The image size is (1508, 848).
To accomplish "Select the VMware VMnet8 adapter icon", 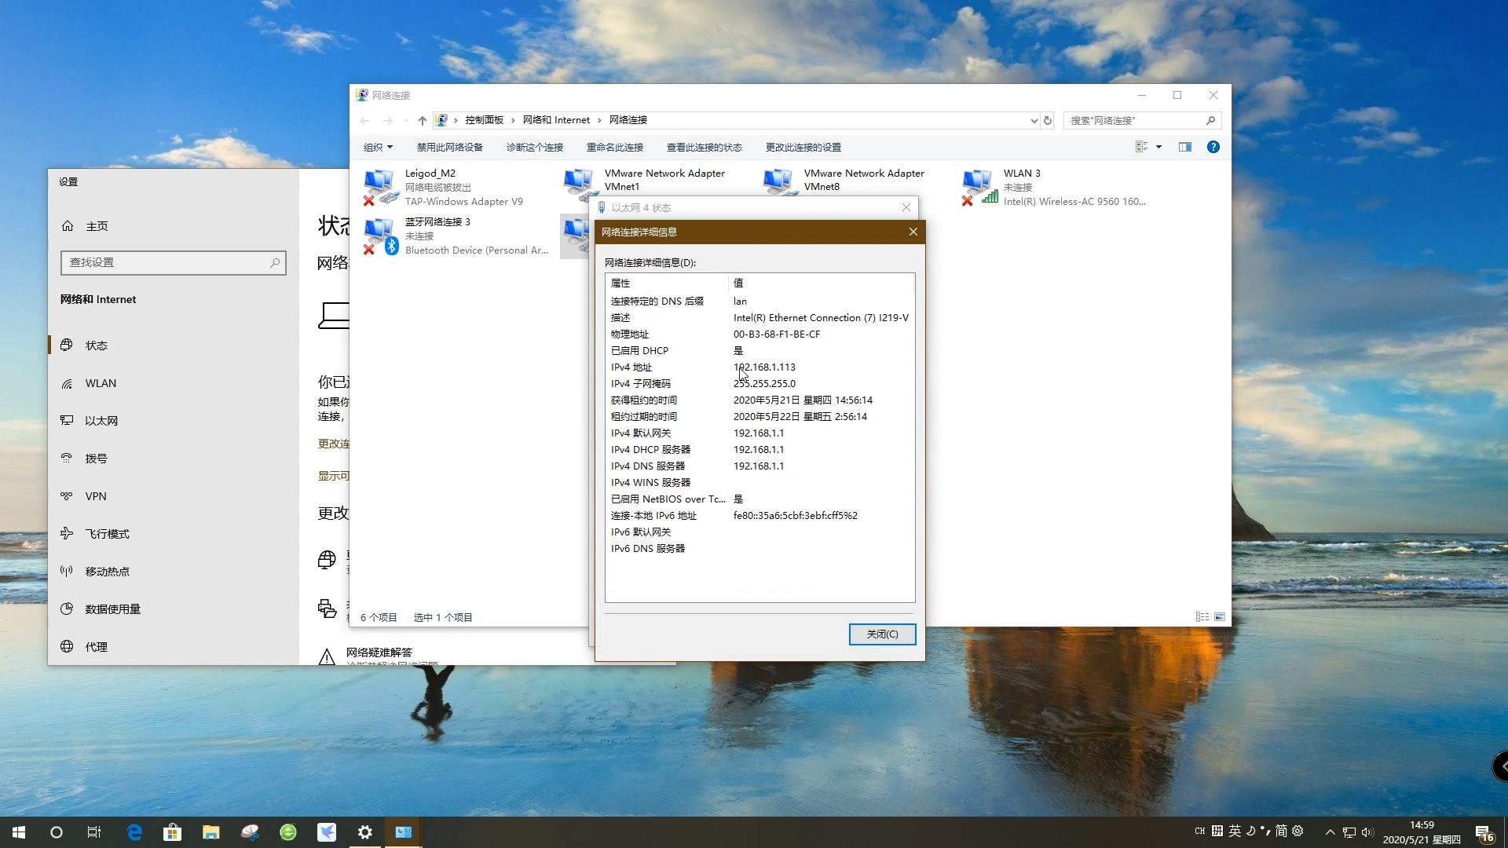I will [x=779, y=182].
